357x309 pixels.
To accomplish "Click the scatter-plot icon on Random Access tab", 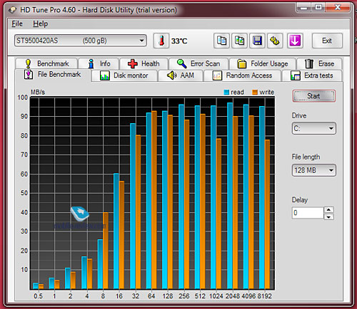I will (217, 75).
